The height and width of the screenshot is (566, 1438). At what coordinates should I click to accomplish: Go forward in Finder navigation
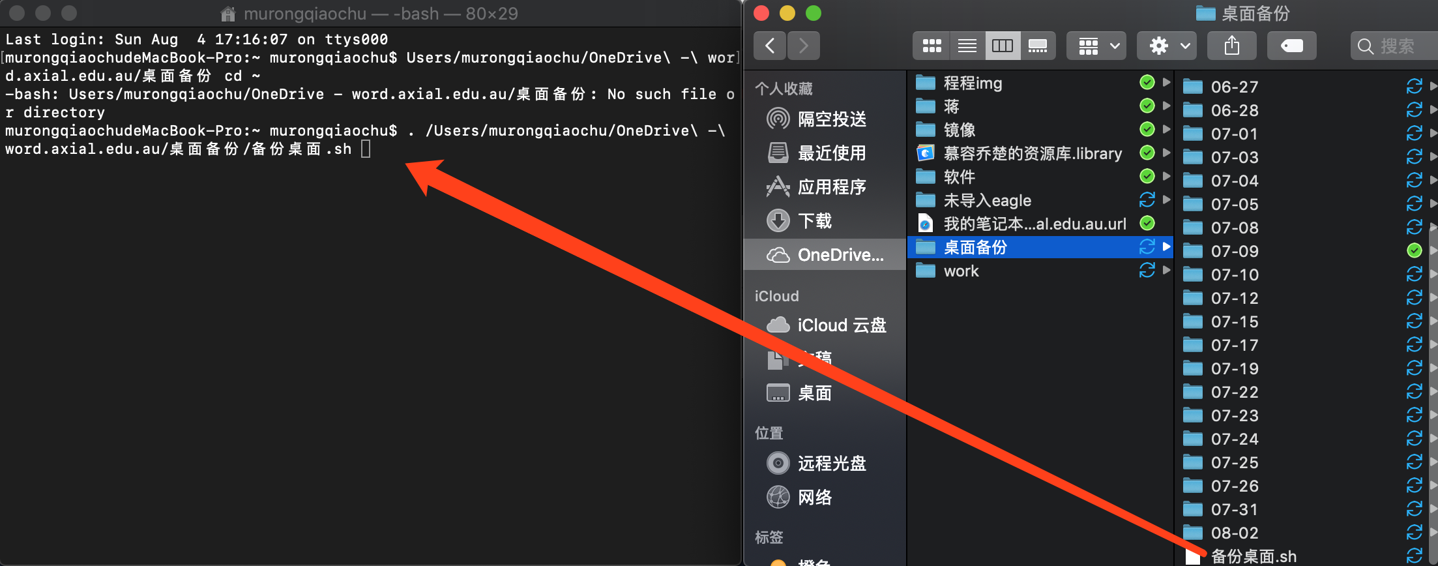pyautogui.click(x=803, y=46)
